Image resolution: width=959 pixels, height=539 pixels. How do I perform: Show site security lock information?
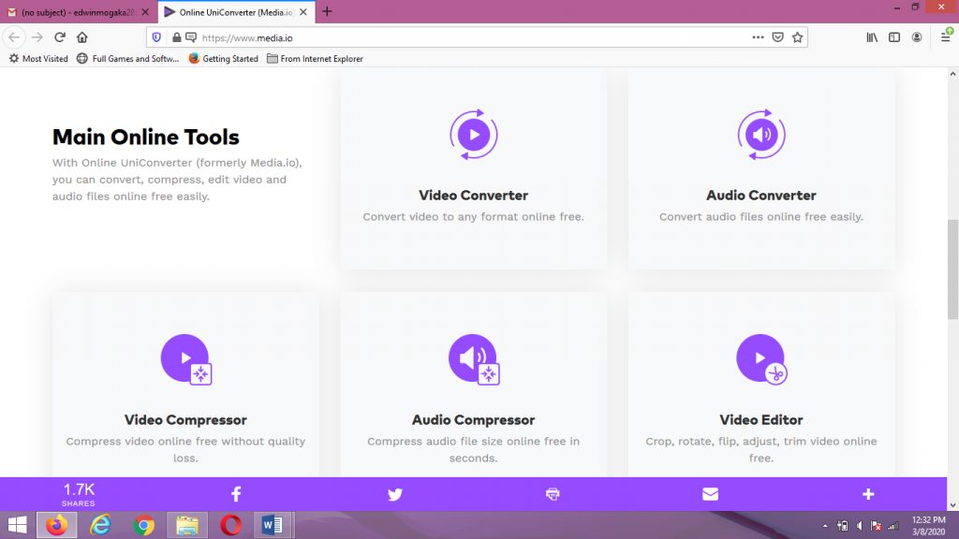click(x=176, y=37)
